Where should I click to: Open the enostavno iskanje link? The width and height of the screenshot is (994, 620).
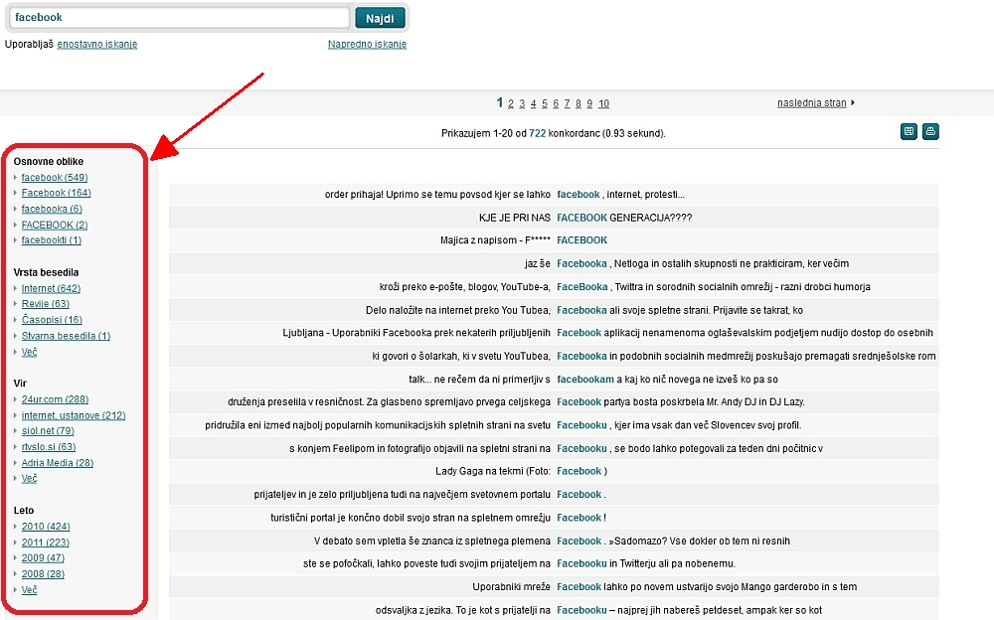tap(97, 45)
